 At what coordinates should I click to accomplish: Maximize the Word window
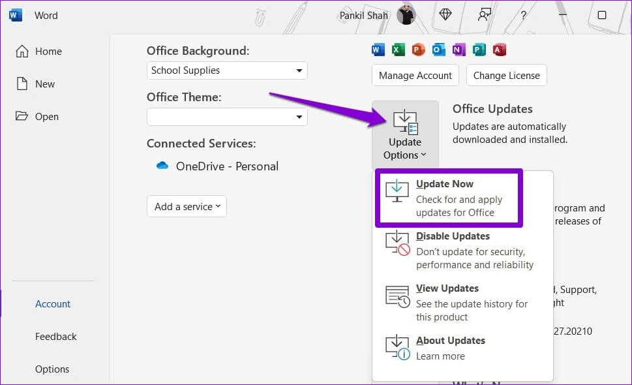602,15
